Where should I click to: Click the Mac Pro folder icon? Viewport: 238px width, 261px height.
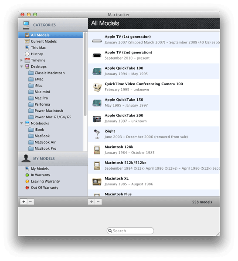point(31,98)
